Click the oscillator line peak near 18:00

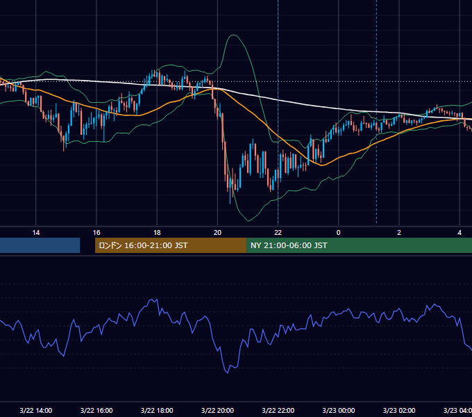click(156, 299)
